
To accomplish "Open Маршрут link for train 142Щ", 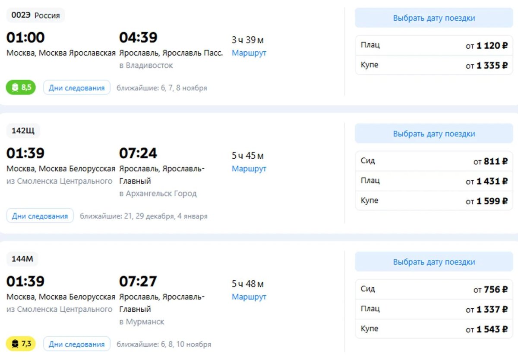I will point(249,169).
